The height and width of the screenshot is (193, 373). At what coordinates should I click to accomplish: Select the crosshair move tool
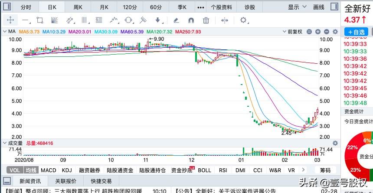pyautogui.click(x=10, y=20)
